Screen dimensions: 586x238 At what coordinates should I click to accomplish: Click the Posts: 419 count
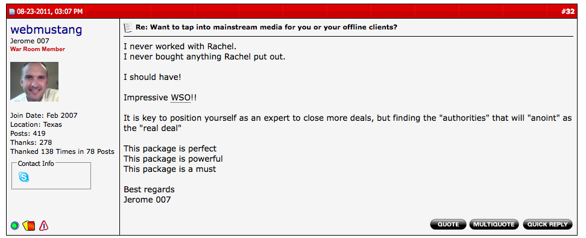tap(28, 133)
